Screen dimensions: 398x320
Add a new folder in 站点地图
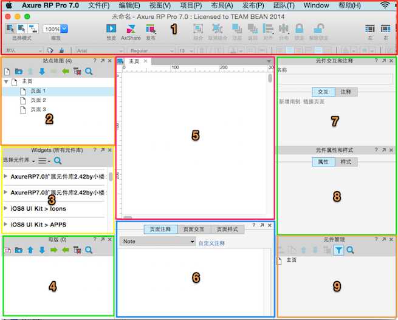coord(18,72)
